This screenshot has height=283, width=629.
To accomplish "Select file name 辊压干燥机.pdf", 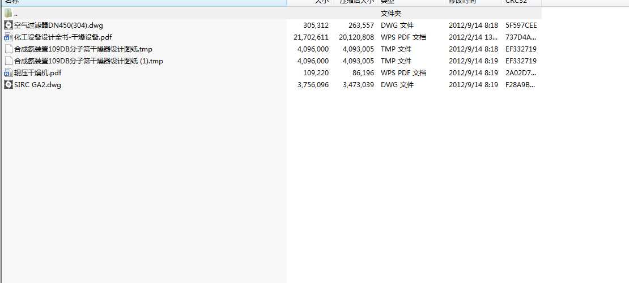I will [x=38, y=73].
